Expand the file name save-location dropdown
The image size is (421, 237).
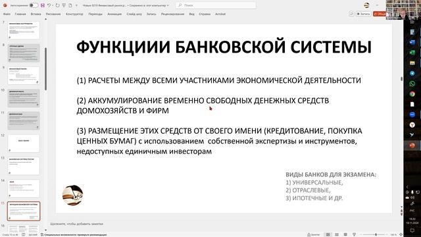(x=168, y=5)
